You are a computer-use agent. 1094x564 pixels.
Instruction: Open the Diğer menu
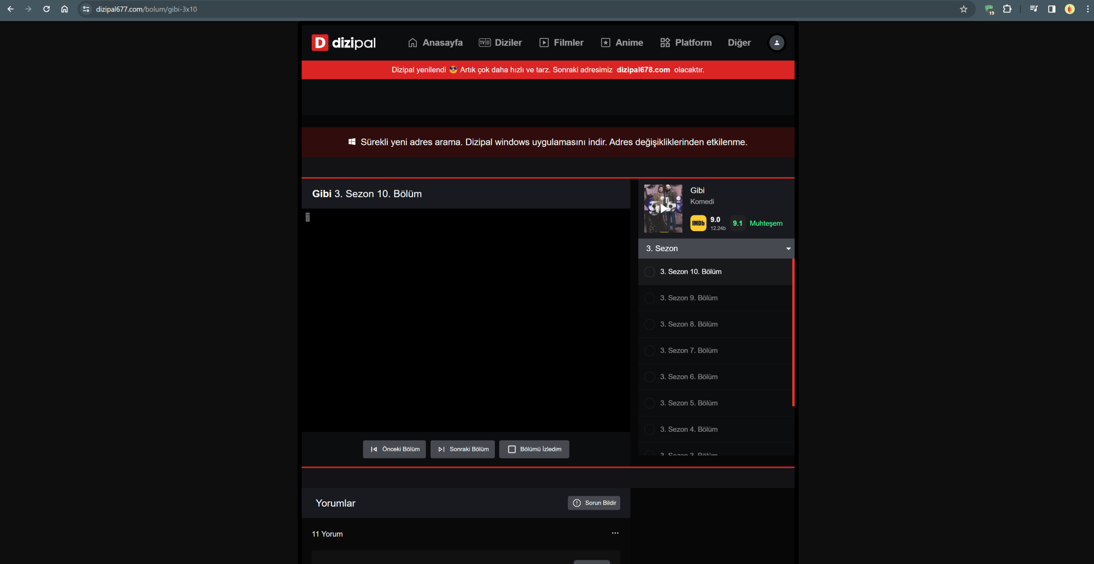click(x=739, y=43)
